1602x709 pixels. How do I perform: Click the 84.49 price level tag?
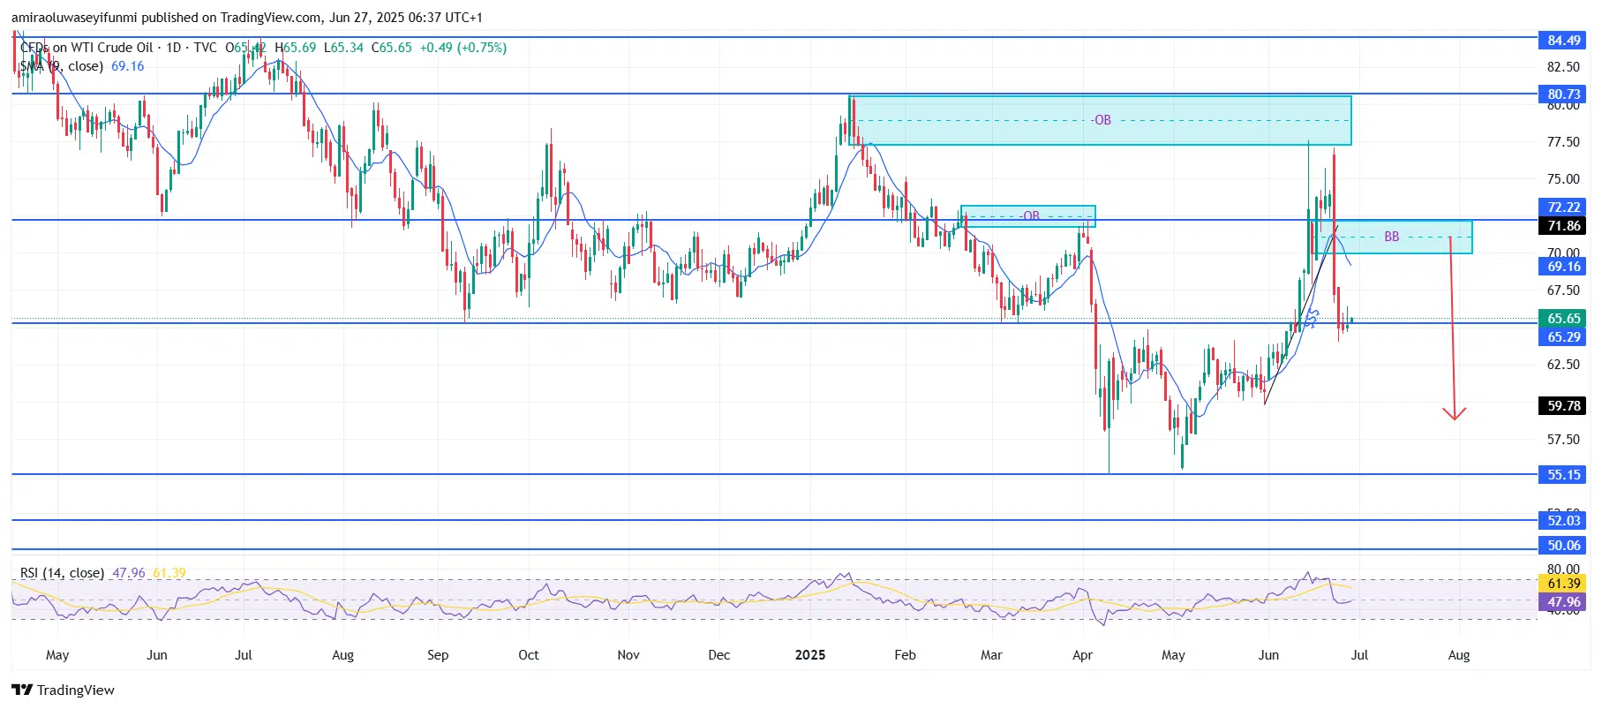click(1563, 41)
